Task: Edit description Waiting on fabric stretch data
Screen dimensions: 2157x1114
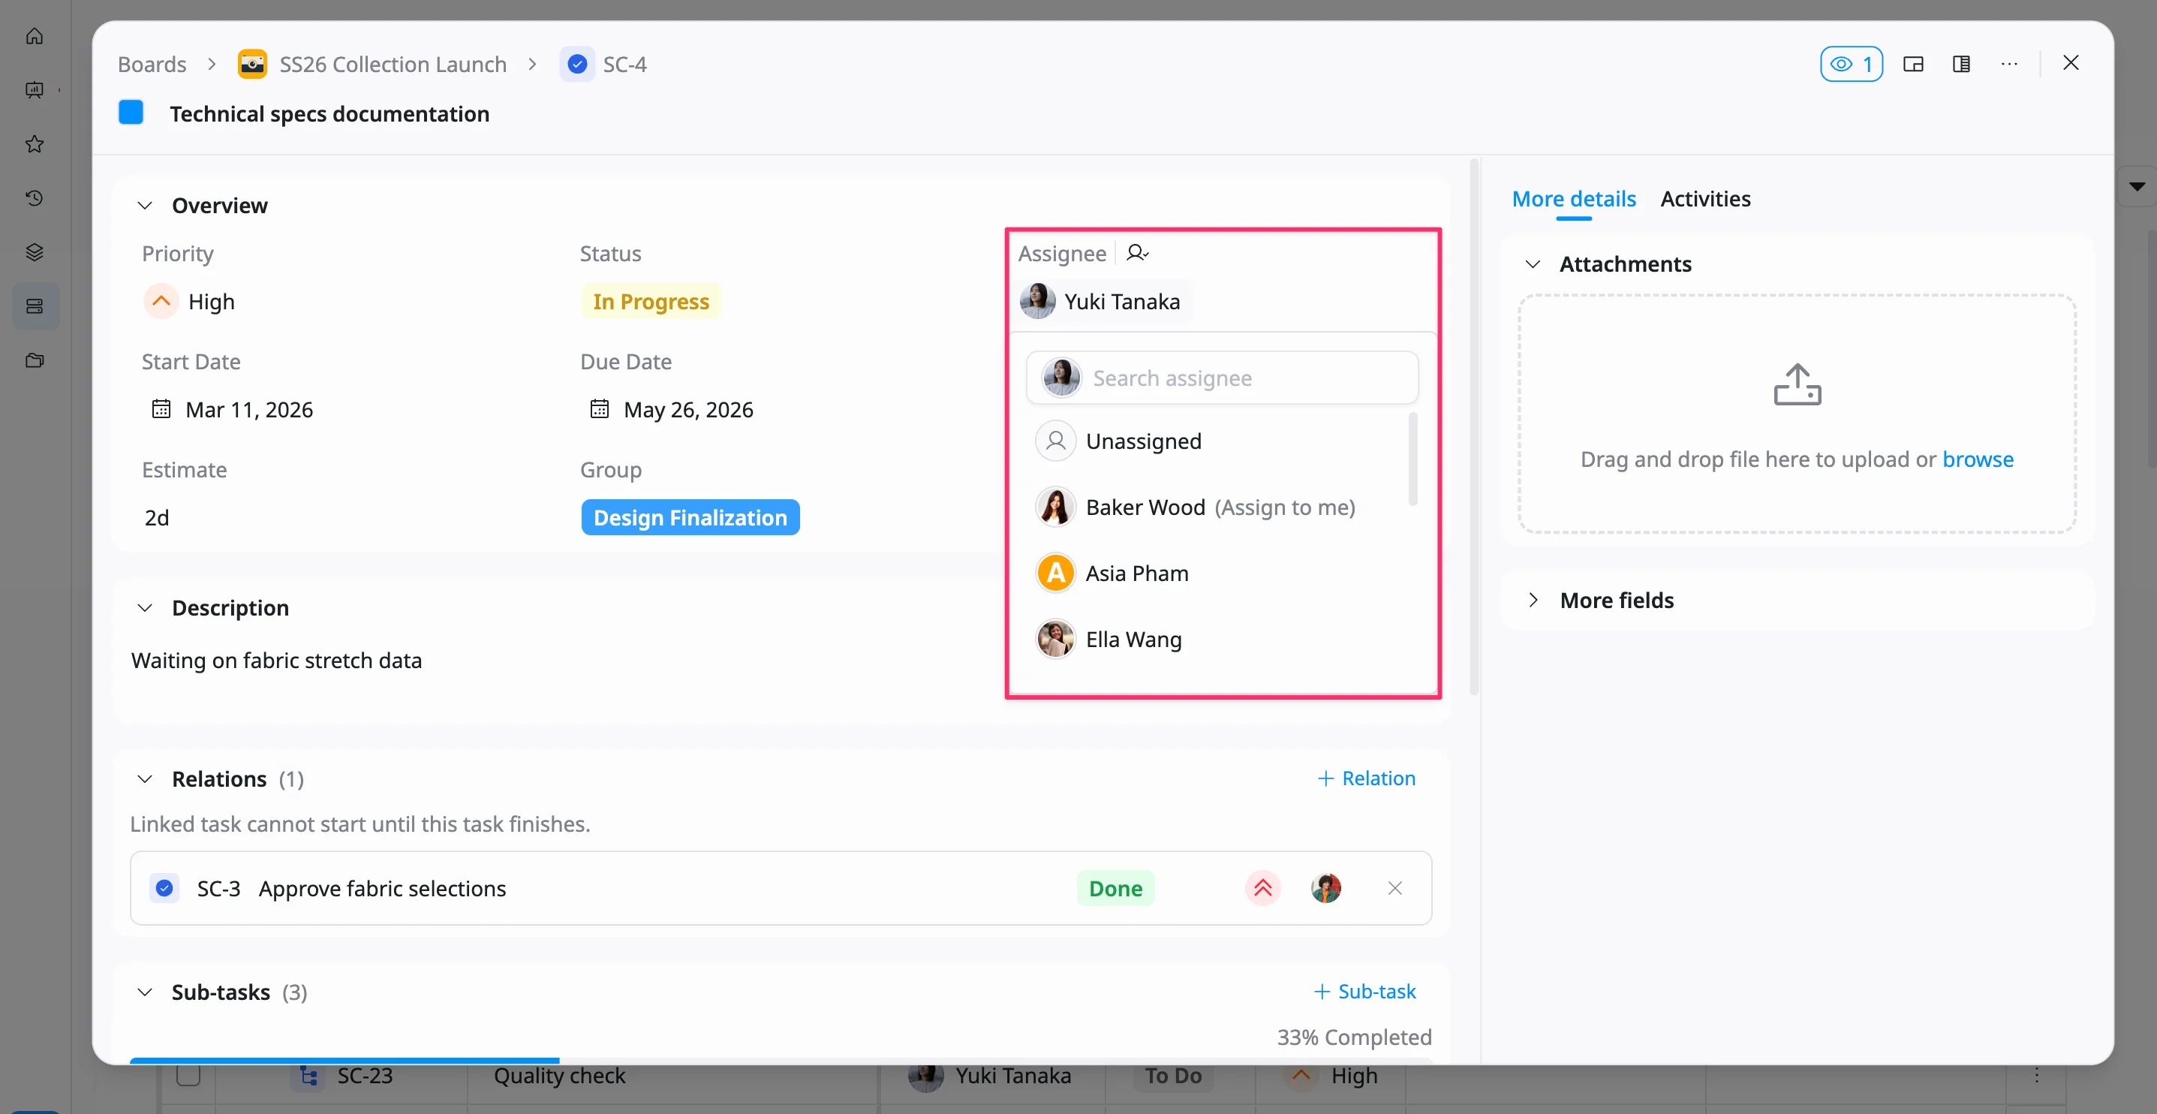Action: [x=276, y=660]
